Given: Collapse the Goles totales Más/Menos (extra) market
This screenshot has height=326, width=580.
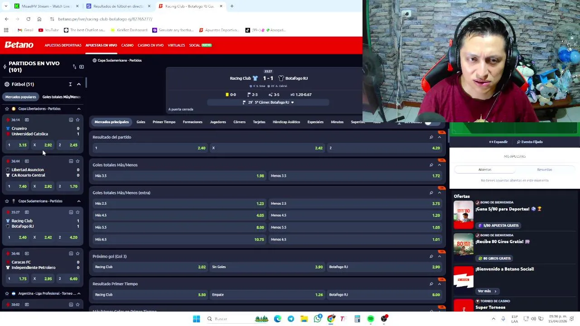Looking at the screenshot, I should pos(439,193).
